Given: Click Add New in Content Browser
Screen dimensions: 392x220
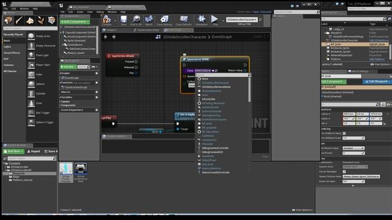Looking at the screenshot, I should [13, 152].
